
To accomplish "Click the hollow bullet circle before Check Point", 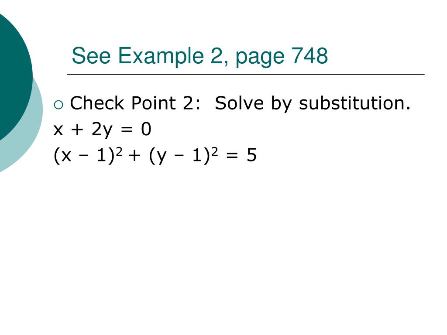I will (58, 105).
